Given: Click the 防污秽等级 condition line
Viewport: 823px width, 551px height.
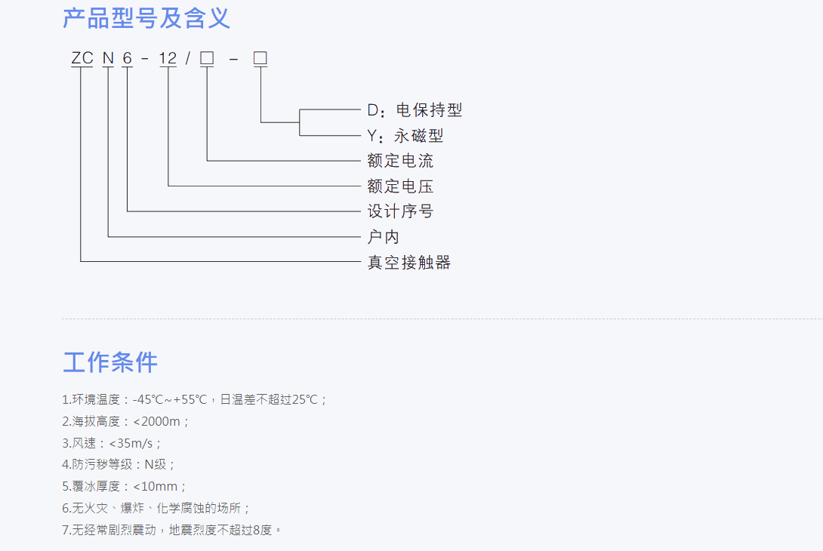Looking at the screenshot, I should [x=119, y=466].
